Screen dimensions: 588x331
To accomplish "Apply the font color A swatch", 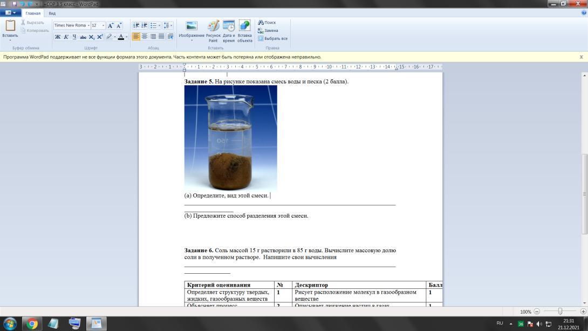I will point(121,37).
